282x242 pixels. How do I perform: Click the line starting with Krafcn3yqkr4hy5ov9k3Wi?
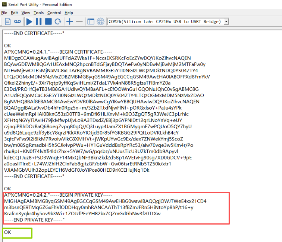tap(82, 213)
